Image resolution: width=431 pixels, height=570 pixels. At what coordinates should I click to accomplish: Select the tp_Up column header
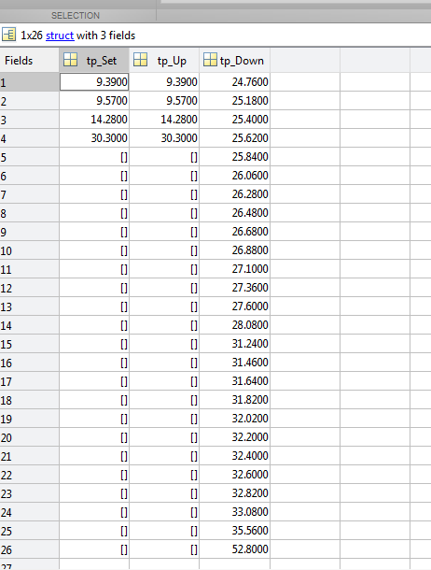(164, 60)
